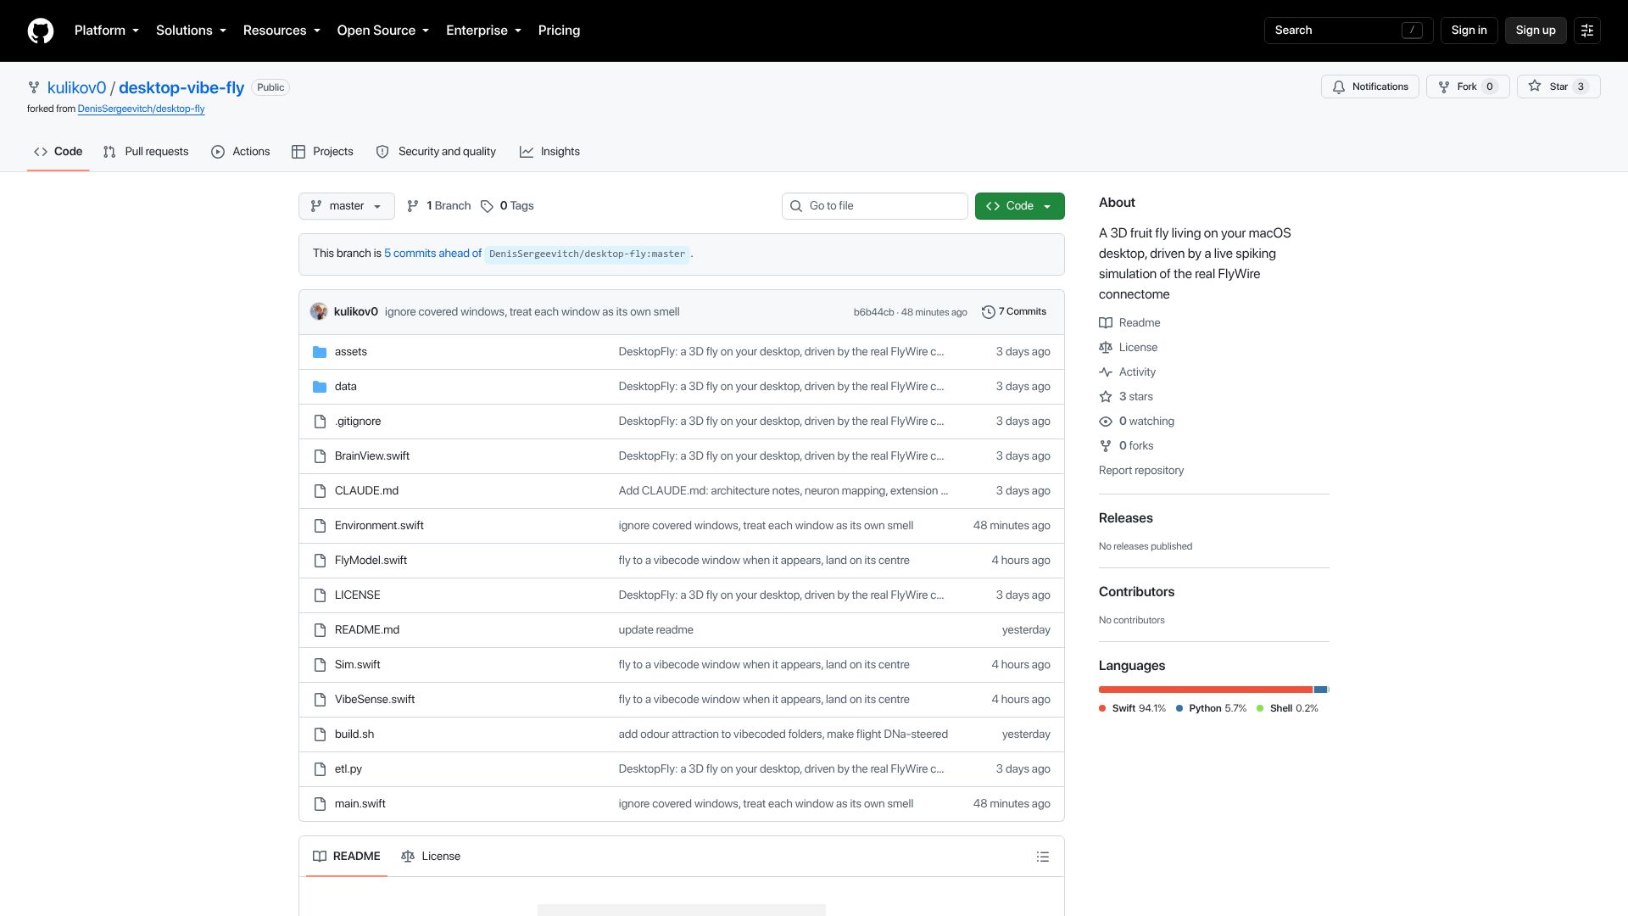
Task: Expand the Resources menu
Action: pyautogui.click(x=282, y=31)
